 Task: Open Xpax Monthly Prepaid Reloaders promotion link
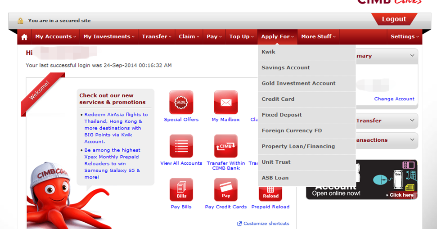tap(112, 163)
